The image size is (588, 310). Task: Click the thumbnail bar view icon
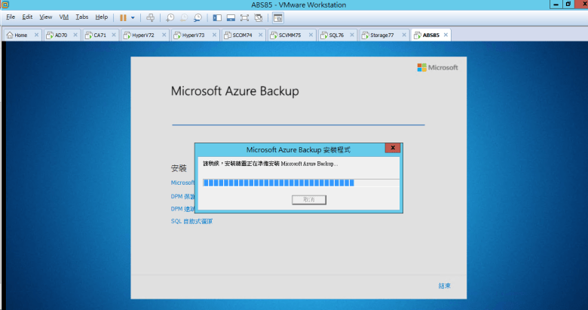231,17
